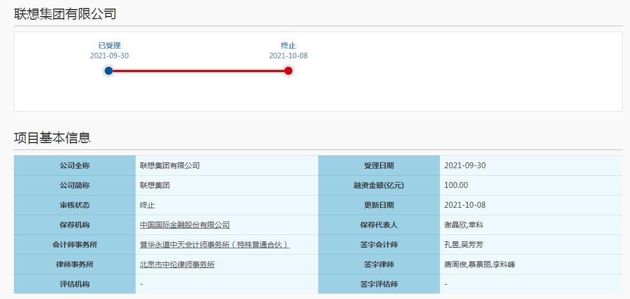Click the 签字律师 header cell
Screen dimensions: 630x299
(379, 264)
